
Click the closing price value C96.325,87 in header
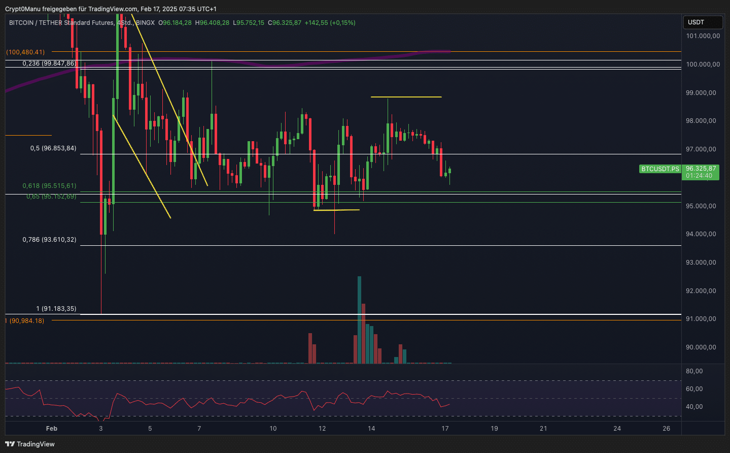(285, 23)
